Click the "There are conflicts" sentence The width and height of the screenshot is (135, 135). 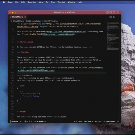pyautogui.click(x=57, y=57)
